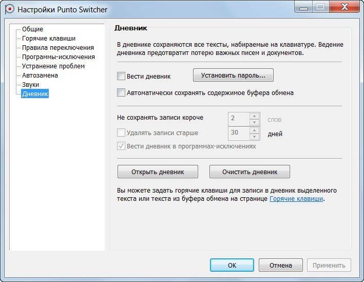
Task: Follow the Горячие клавиши link
Action: 296,199
